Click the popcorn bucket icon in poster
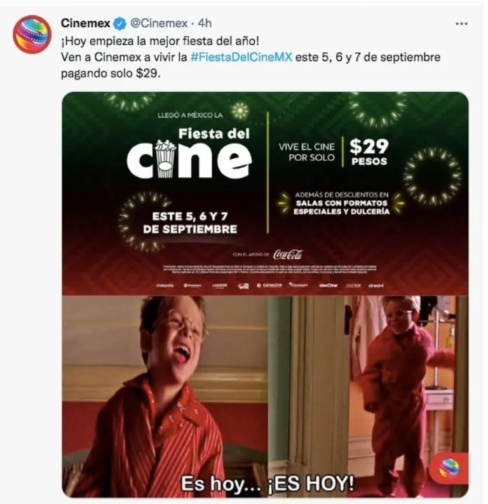Image resolution: width=488 pixels, height=504 pixels. click(165, 159)
